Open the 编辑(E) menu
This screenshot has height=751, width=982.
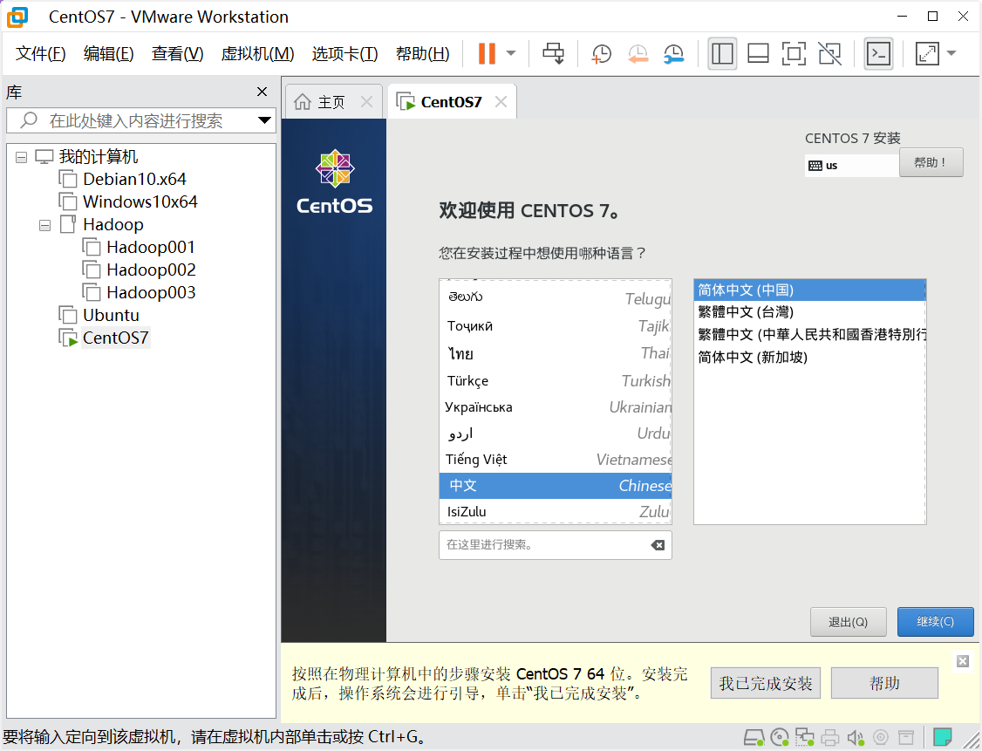108,54
